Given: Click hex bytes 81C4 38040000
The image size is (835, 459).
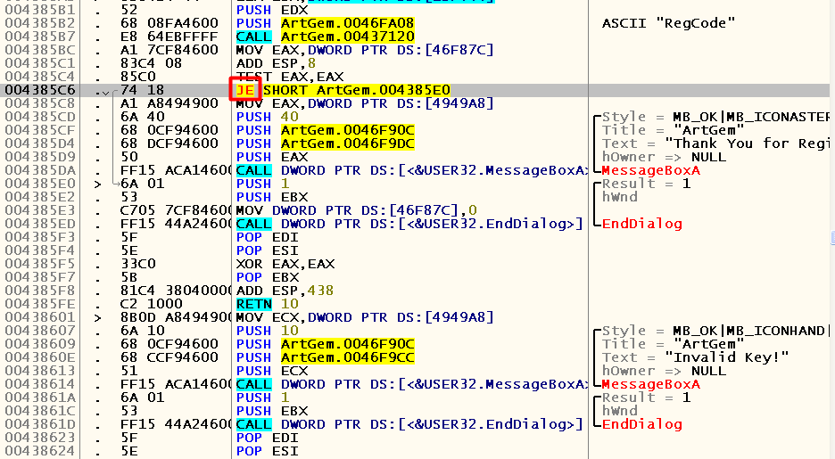Looking at the screenshot, I should (x=176, y=291).
